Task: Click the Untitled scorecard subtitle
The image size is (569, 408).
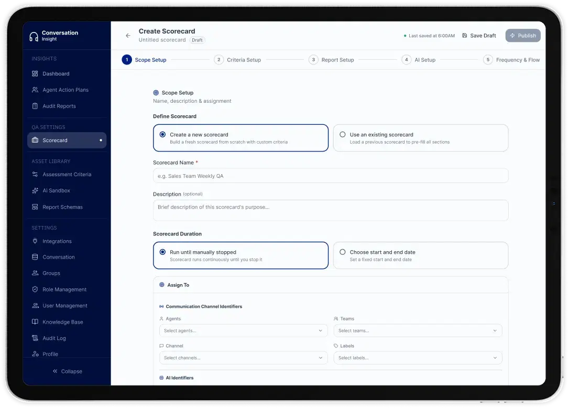Action: pyautogui.click(x=162, y=40)
